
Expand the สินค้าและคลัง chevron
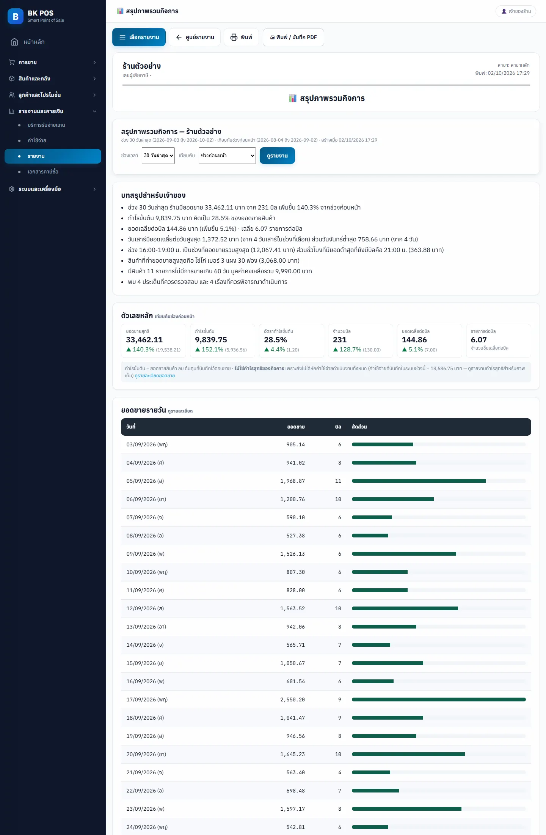[x=94, y=79]
